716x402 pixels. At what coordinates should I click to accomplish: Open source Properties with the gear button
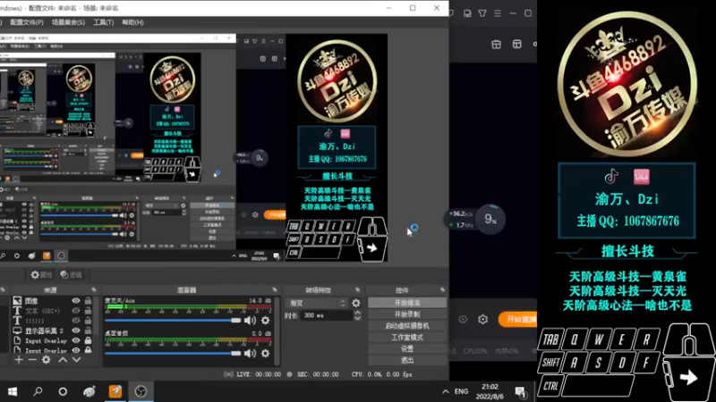tap(41, 275)
